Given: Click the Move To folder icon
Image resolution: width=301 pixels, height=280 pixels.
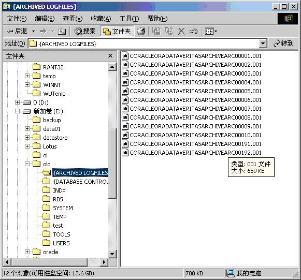Looking at the screenshot, I should pos(156,31).
